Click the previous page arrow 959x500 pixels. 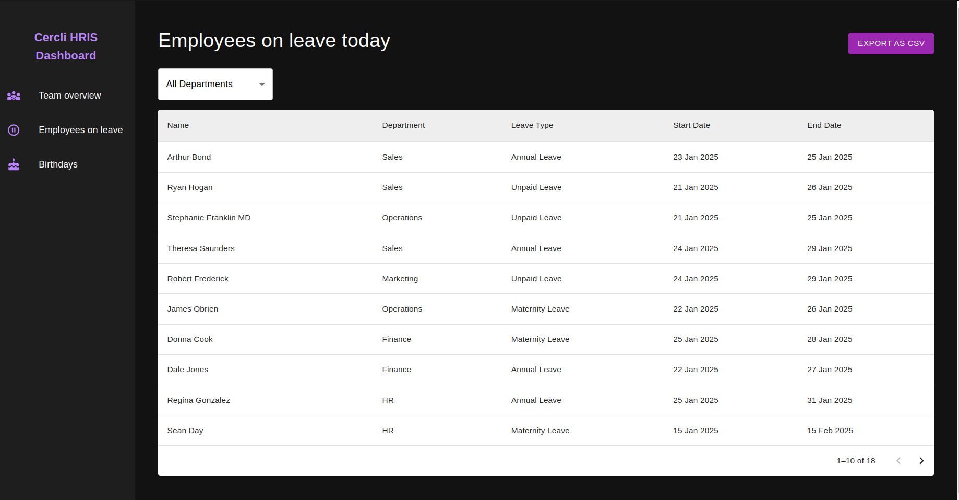(898, 461)
